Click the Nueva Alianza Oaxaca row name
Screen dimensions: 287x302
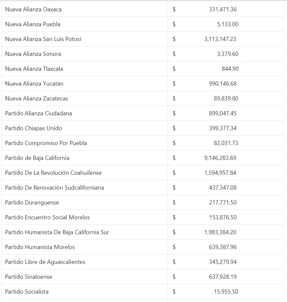tap(33, 9)
